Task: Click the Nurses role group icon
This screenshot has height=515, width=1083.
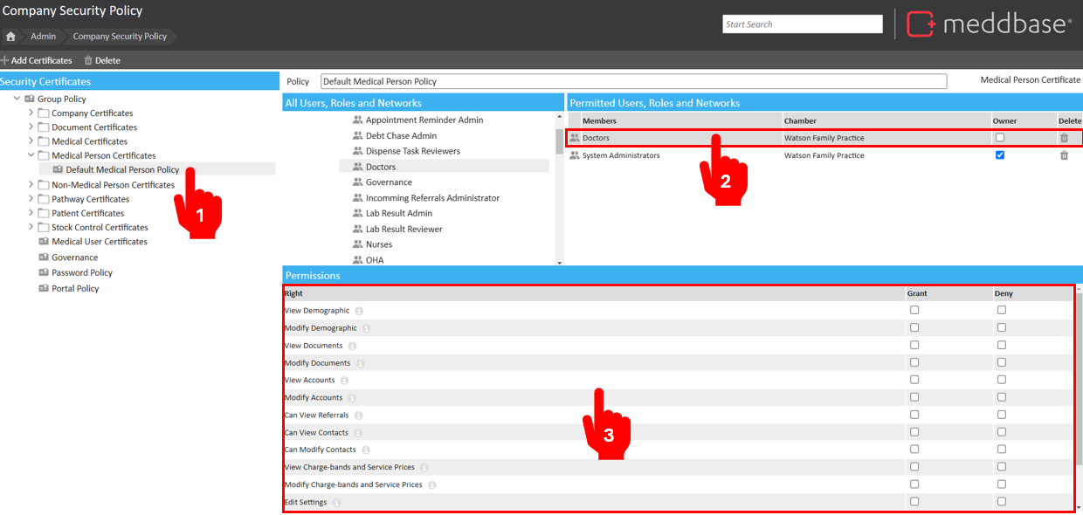Action: pyautogui.click(x=357, y=244)
